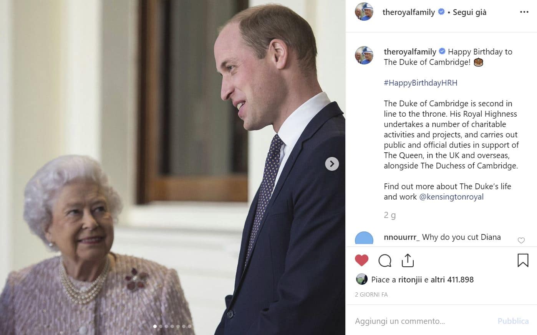This screenshot has height=335, width=537.
Task: Open the three-dots more options menu
Action: [x=524, y=12]
